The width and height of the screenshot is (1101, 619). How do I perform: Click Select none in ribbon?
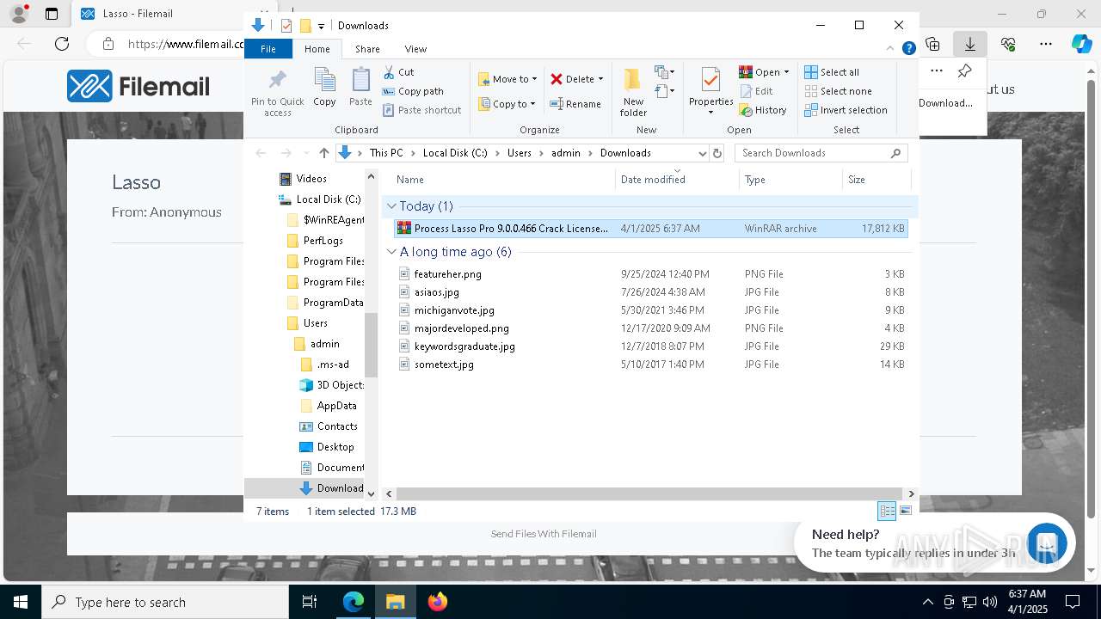(x=838, y=91)
